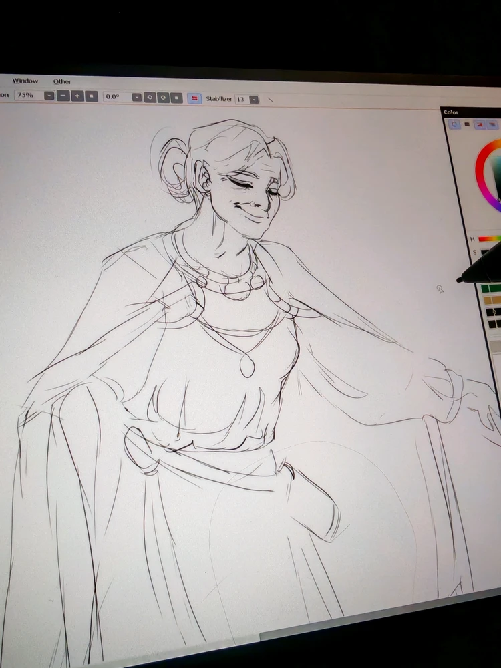
Task: Click the H hue slider bar
Action: coord(490,239)
